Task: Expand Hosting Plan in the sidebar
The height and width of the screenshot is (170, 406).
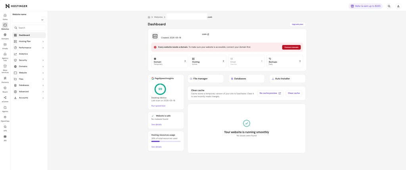Action: 29,42
